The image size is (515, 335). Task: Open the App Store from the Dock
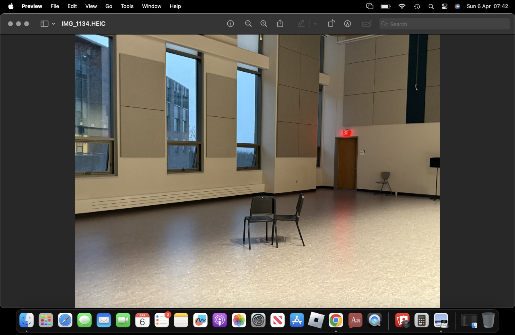pyautogui.click(x=297, y=320)
